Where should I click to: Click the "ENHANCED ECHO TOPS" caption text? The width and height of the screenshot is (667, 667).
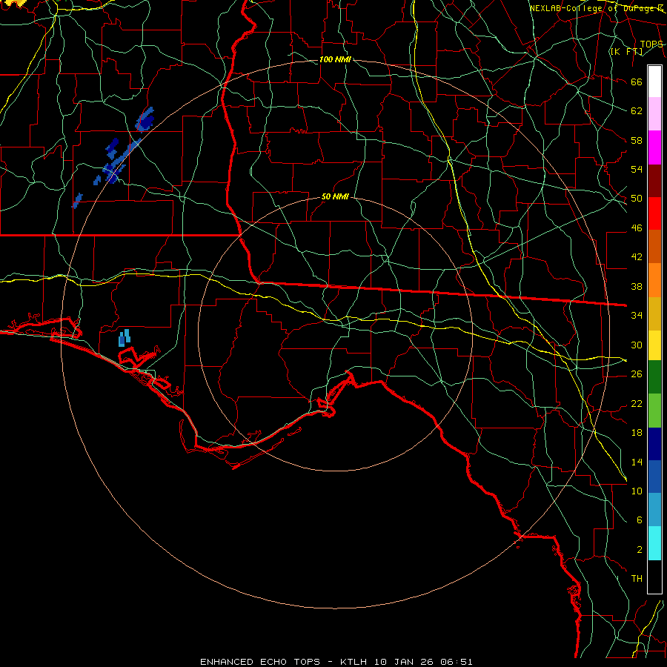[260, 662]
